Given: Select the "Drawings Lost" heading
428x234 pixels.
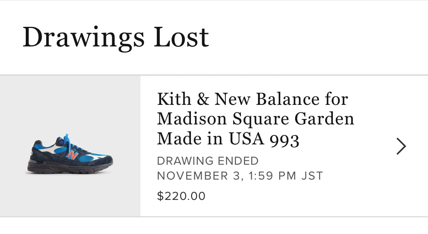Looking at the screenshot, I should tap(115, 37).
